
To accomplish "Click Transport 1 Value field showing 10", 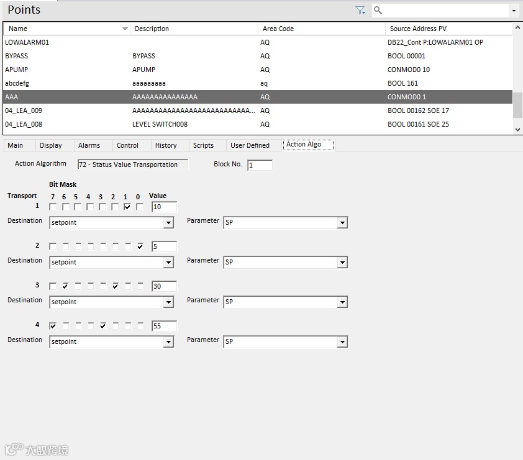I will (164, 207).
